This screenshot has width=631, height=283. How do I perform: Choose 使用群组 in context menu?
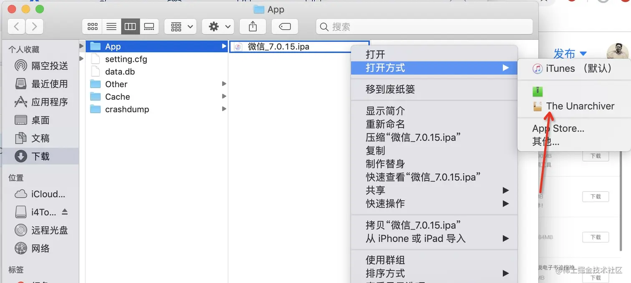[x=434, y=260]
